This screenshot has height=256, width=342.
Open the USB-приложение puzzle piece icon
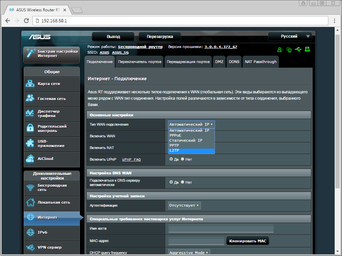[30, 143]
